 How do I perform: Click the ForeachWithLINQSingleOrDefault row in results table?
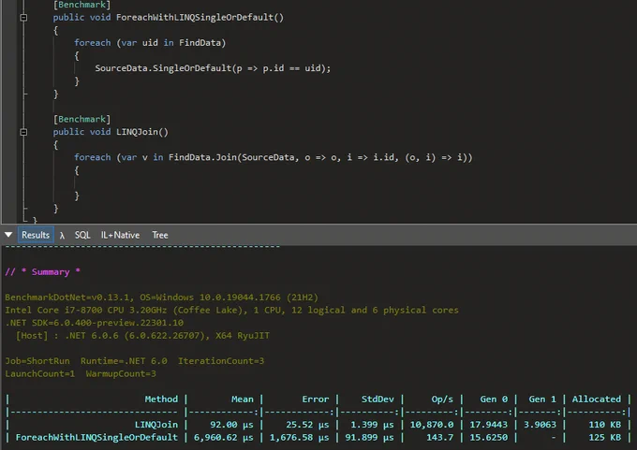click(x=318, y=438)
